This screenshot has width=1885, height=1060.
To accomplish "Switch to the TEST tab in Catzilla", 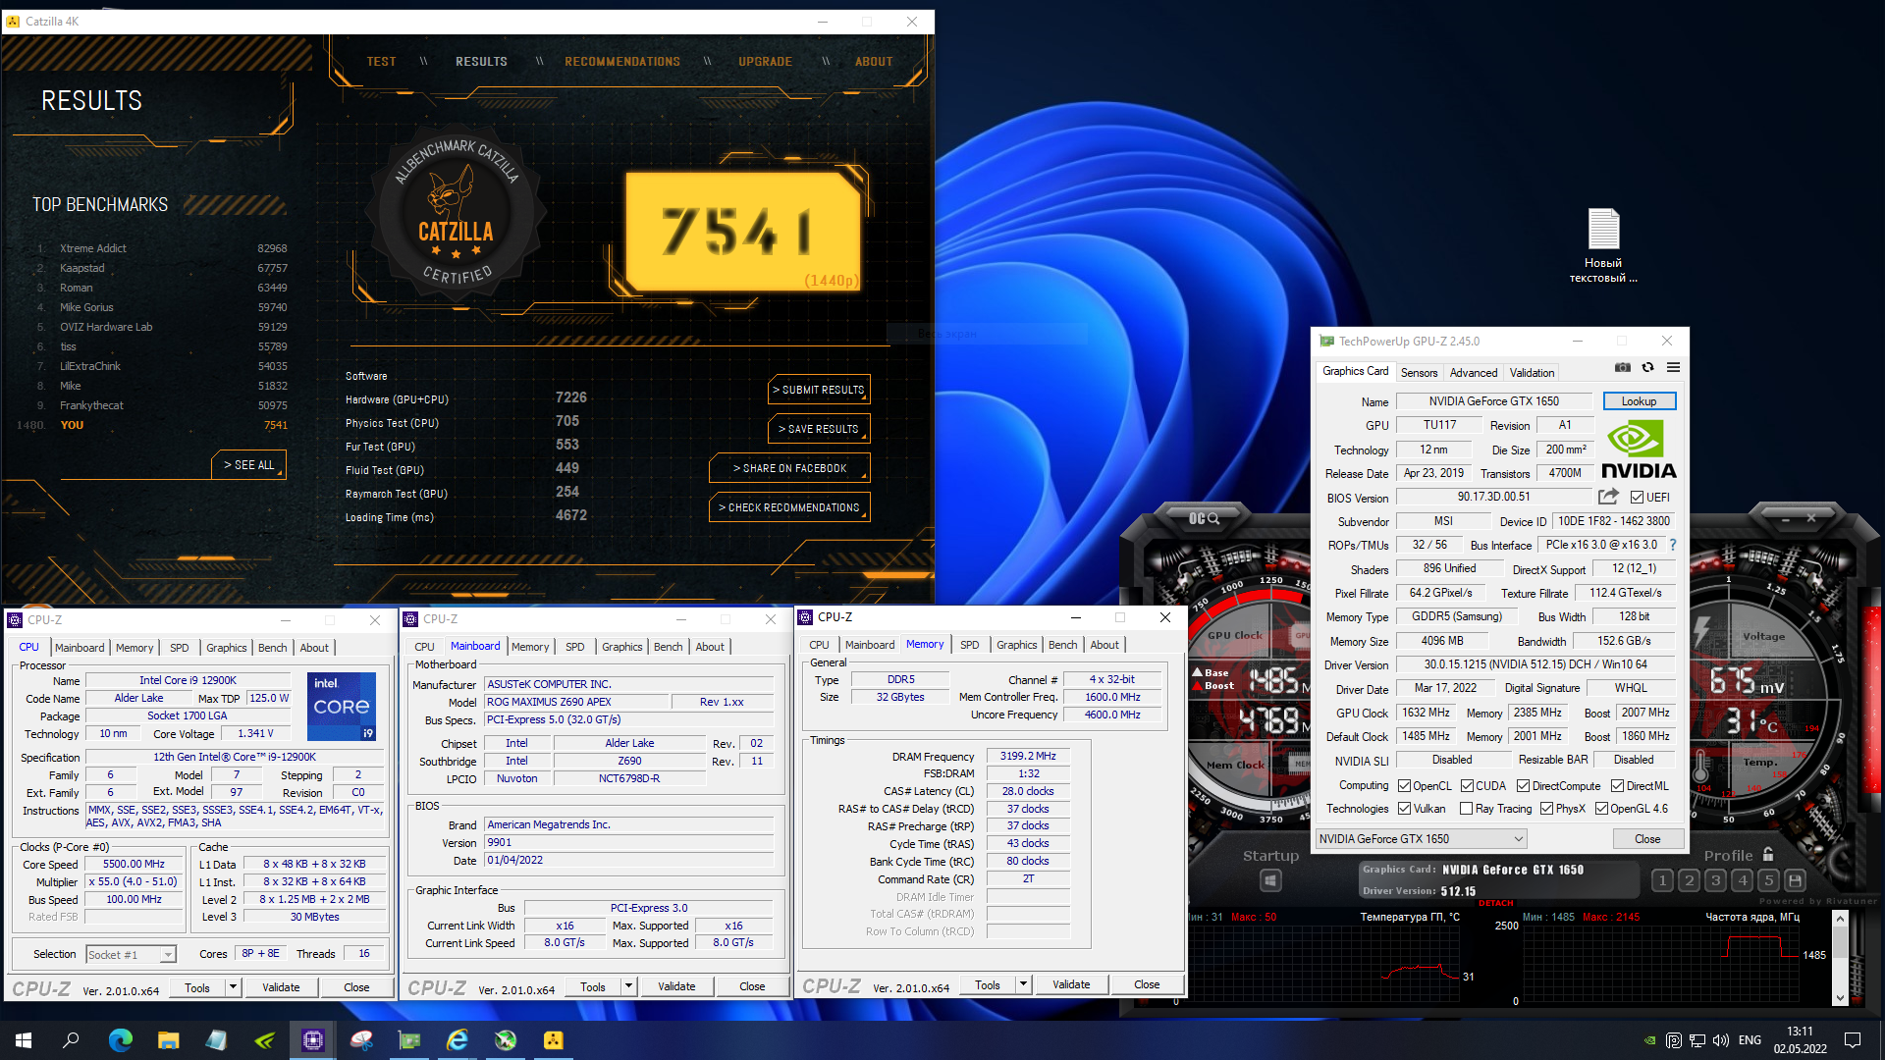I will (381, 61).
